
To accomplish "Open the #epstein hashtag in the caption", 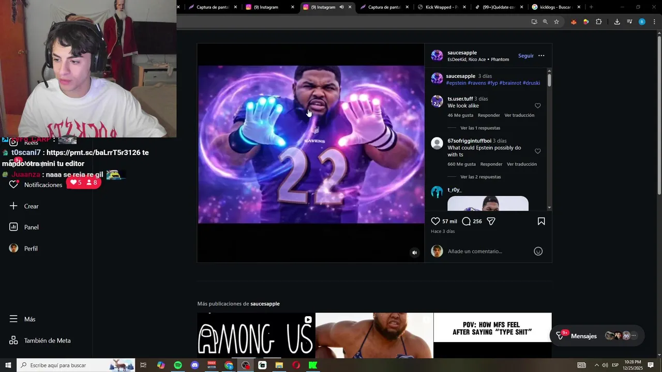I will point(456,83).
